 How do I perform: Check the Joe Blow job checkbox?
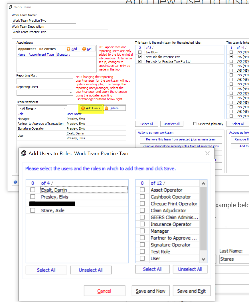click(140, 52)
